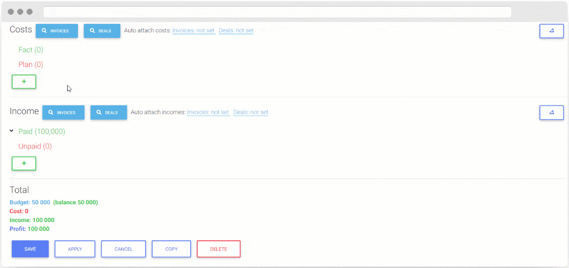Click the 'Auto attach incomes:' label
The width and height of the screenshot is (569, 268).
click(158, 112)
